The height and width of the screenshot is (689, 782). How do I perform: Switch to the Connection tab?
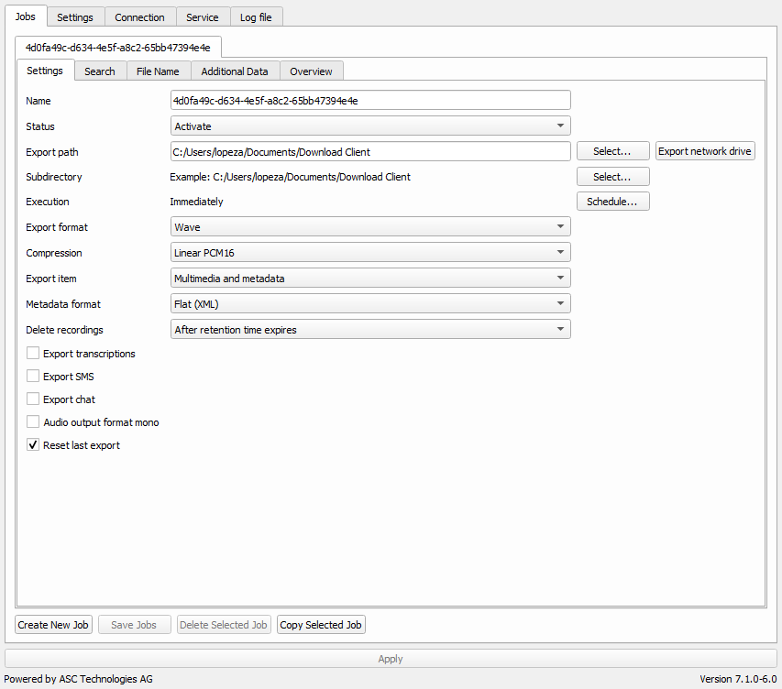(x=139, y=17)
